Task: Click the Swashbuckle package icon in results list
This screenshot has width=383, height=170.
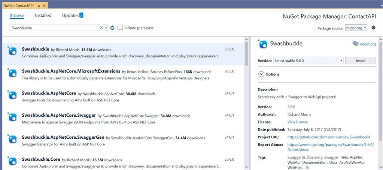Action: 12,51
